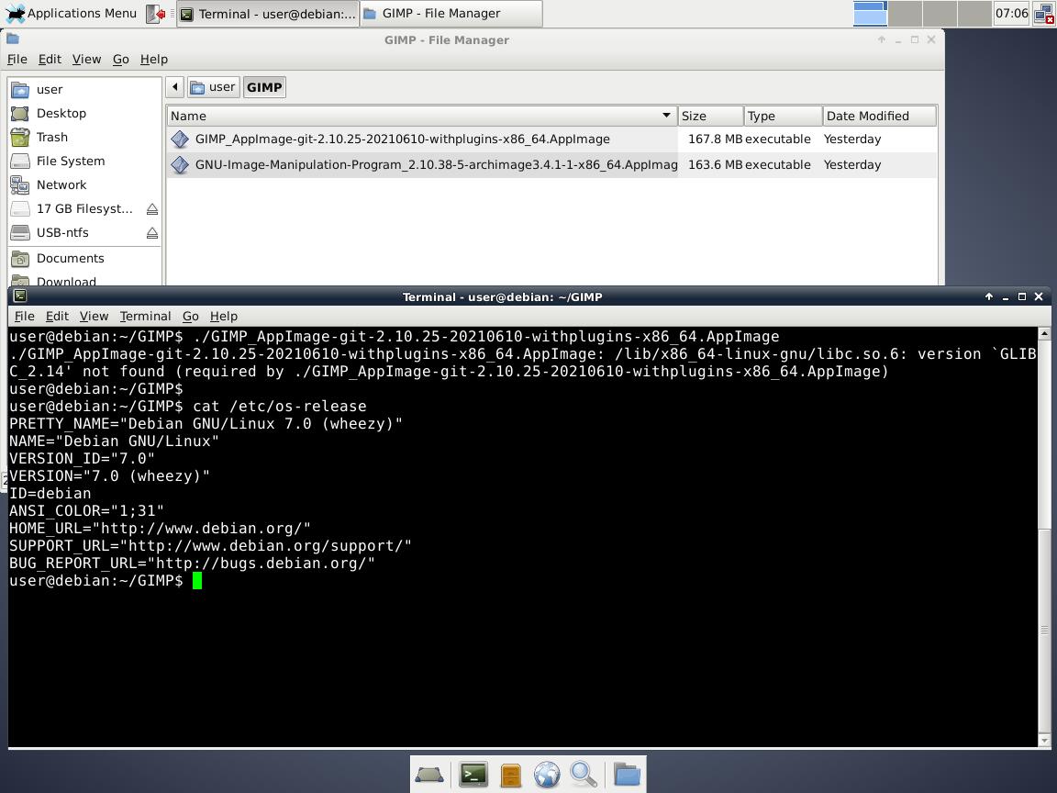
Task: Click icon of GIMP_AppImage-git file
Action: tap(180, 140)
